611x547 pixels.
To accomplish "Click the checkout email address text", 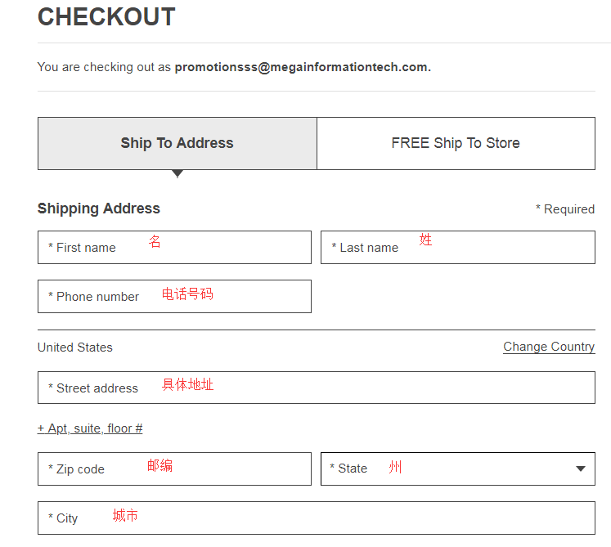I will [303, 67].
